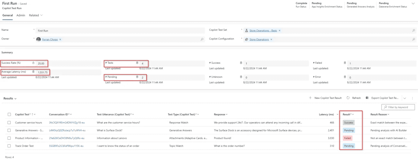Select all rows with header checkbox
The height and width of the screenshot is (159, 418).
click(9, 114)
